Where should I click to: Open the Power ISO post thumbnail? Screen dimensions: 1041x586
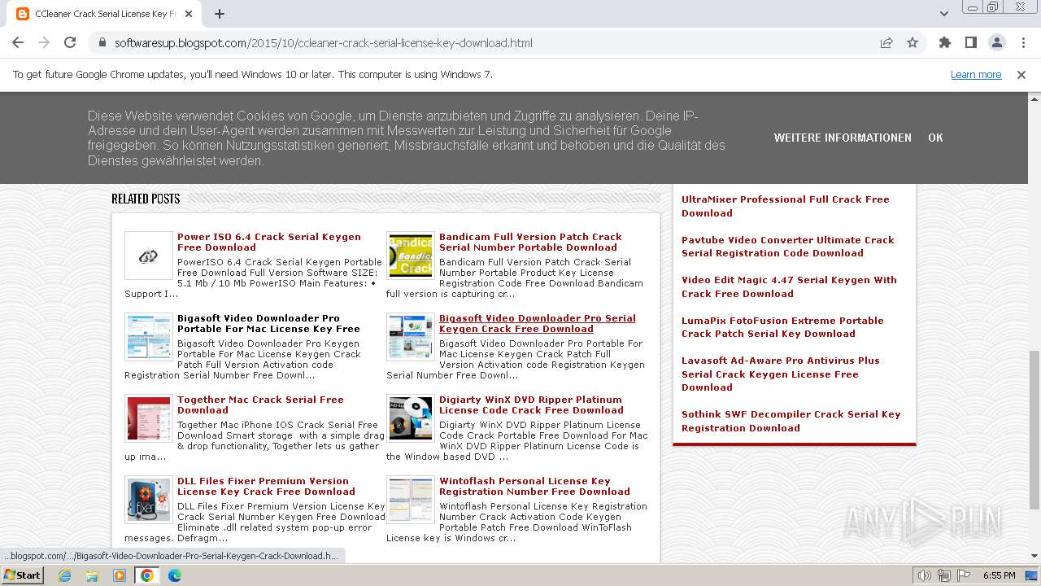148,256
